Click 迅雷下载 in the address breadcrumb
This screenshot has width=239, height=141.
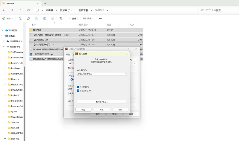(x=83, y=10)
